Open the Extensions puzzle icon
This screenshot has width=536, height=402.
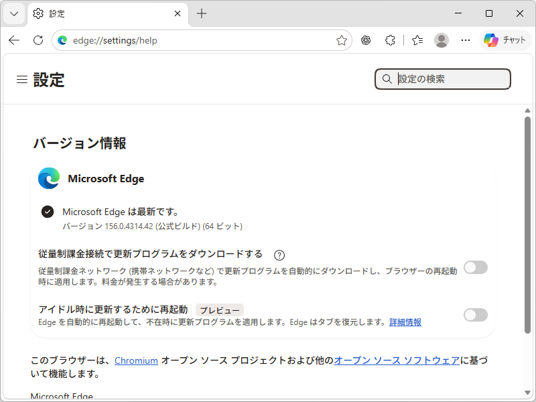coord(390,40)
